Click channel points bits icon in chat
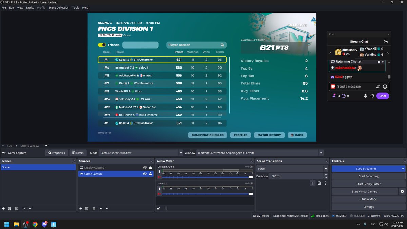The height and width of the screenshot is (229, 407). (334, 96)
